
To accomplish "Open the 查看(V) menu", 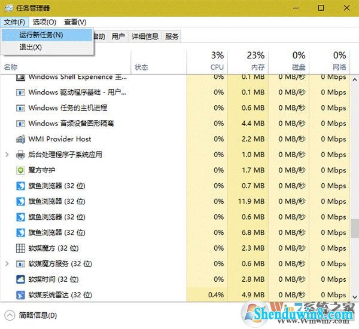I will coord(75,22).
